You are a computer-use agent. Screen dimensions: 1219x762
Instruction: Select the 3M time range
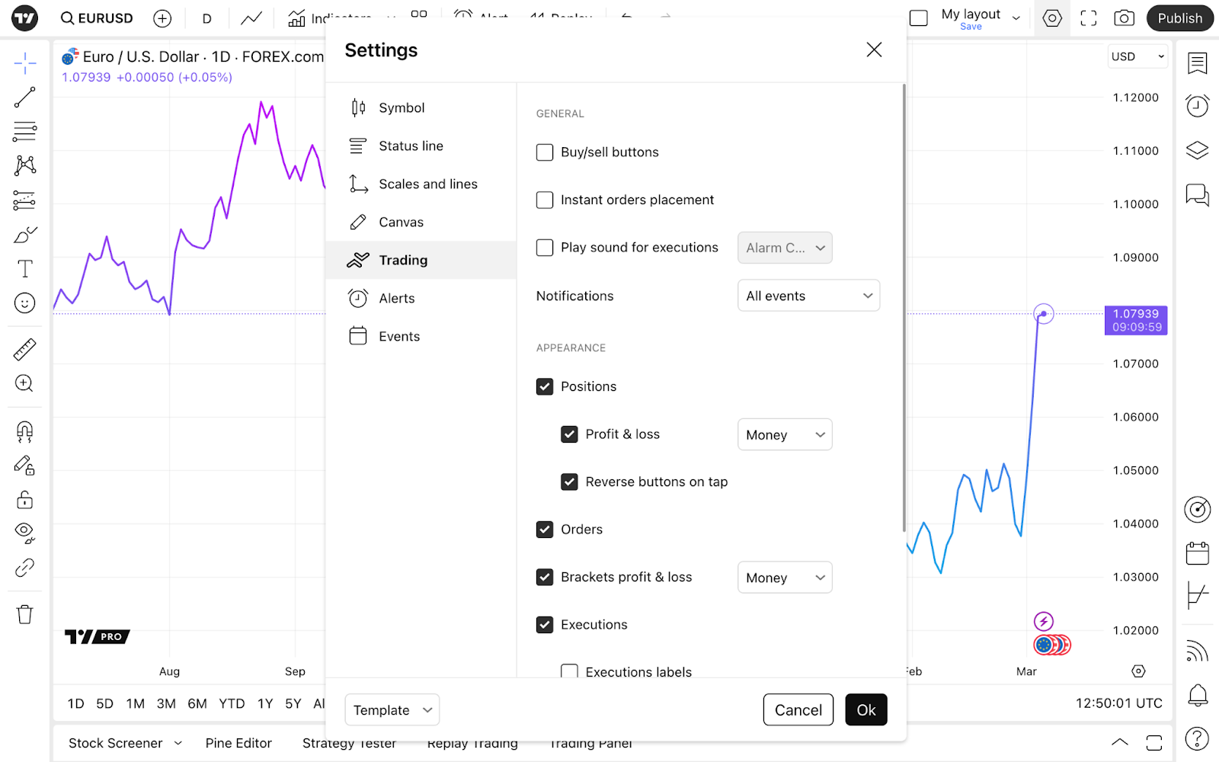(x=166, y=703)
